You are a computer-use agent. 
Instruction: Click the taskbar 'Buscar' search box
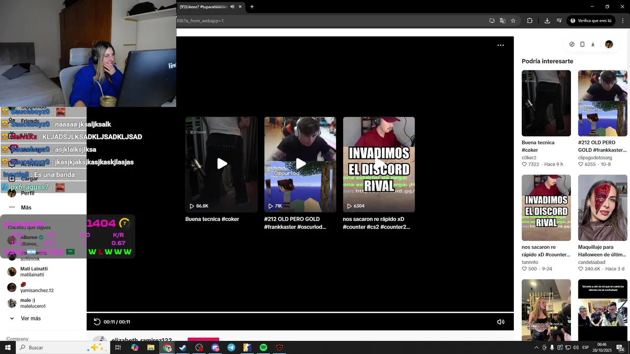[62, 348]
